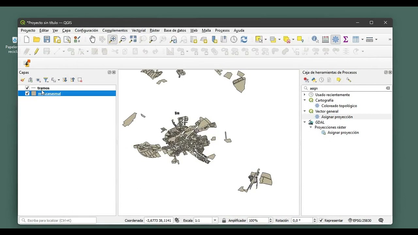Open the style manager icon
418x235 pixels.
[x=77, y=39]
